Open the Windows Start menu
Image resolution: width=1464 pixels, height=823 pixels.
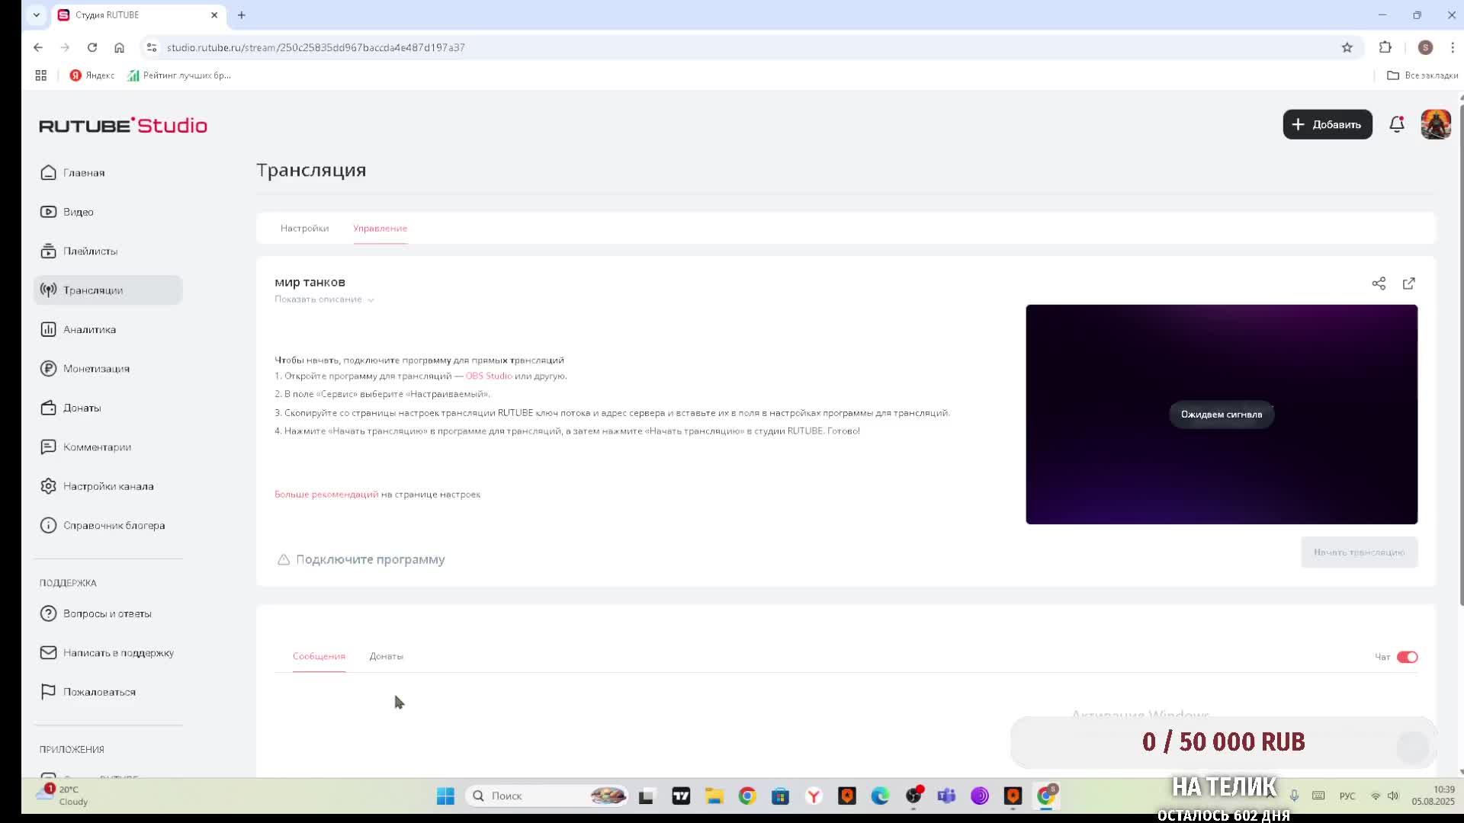[x=445, y=796]
